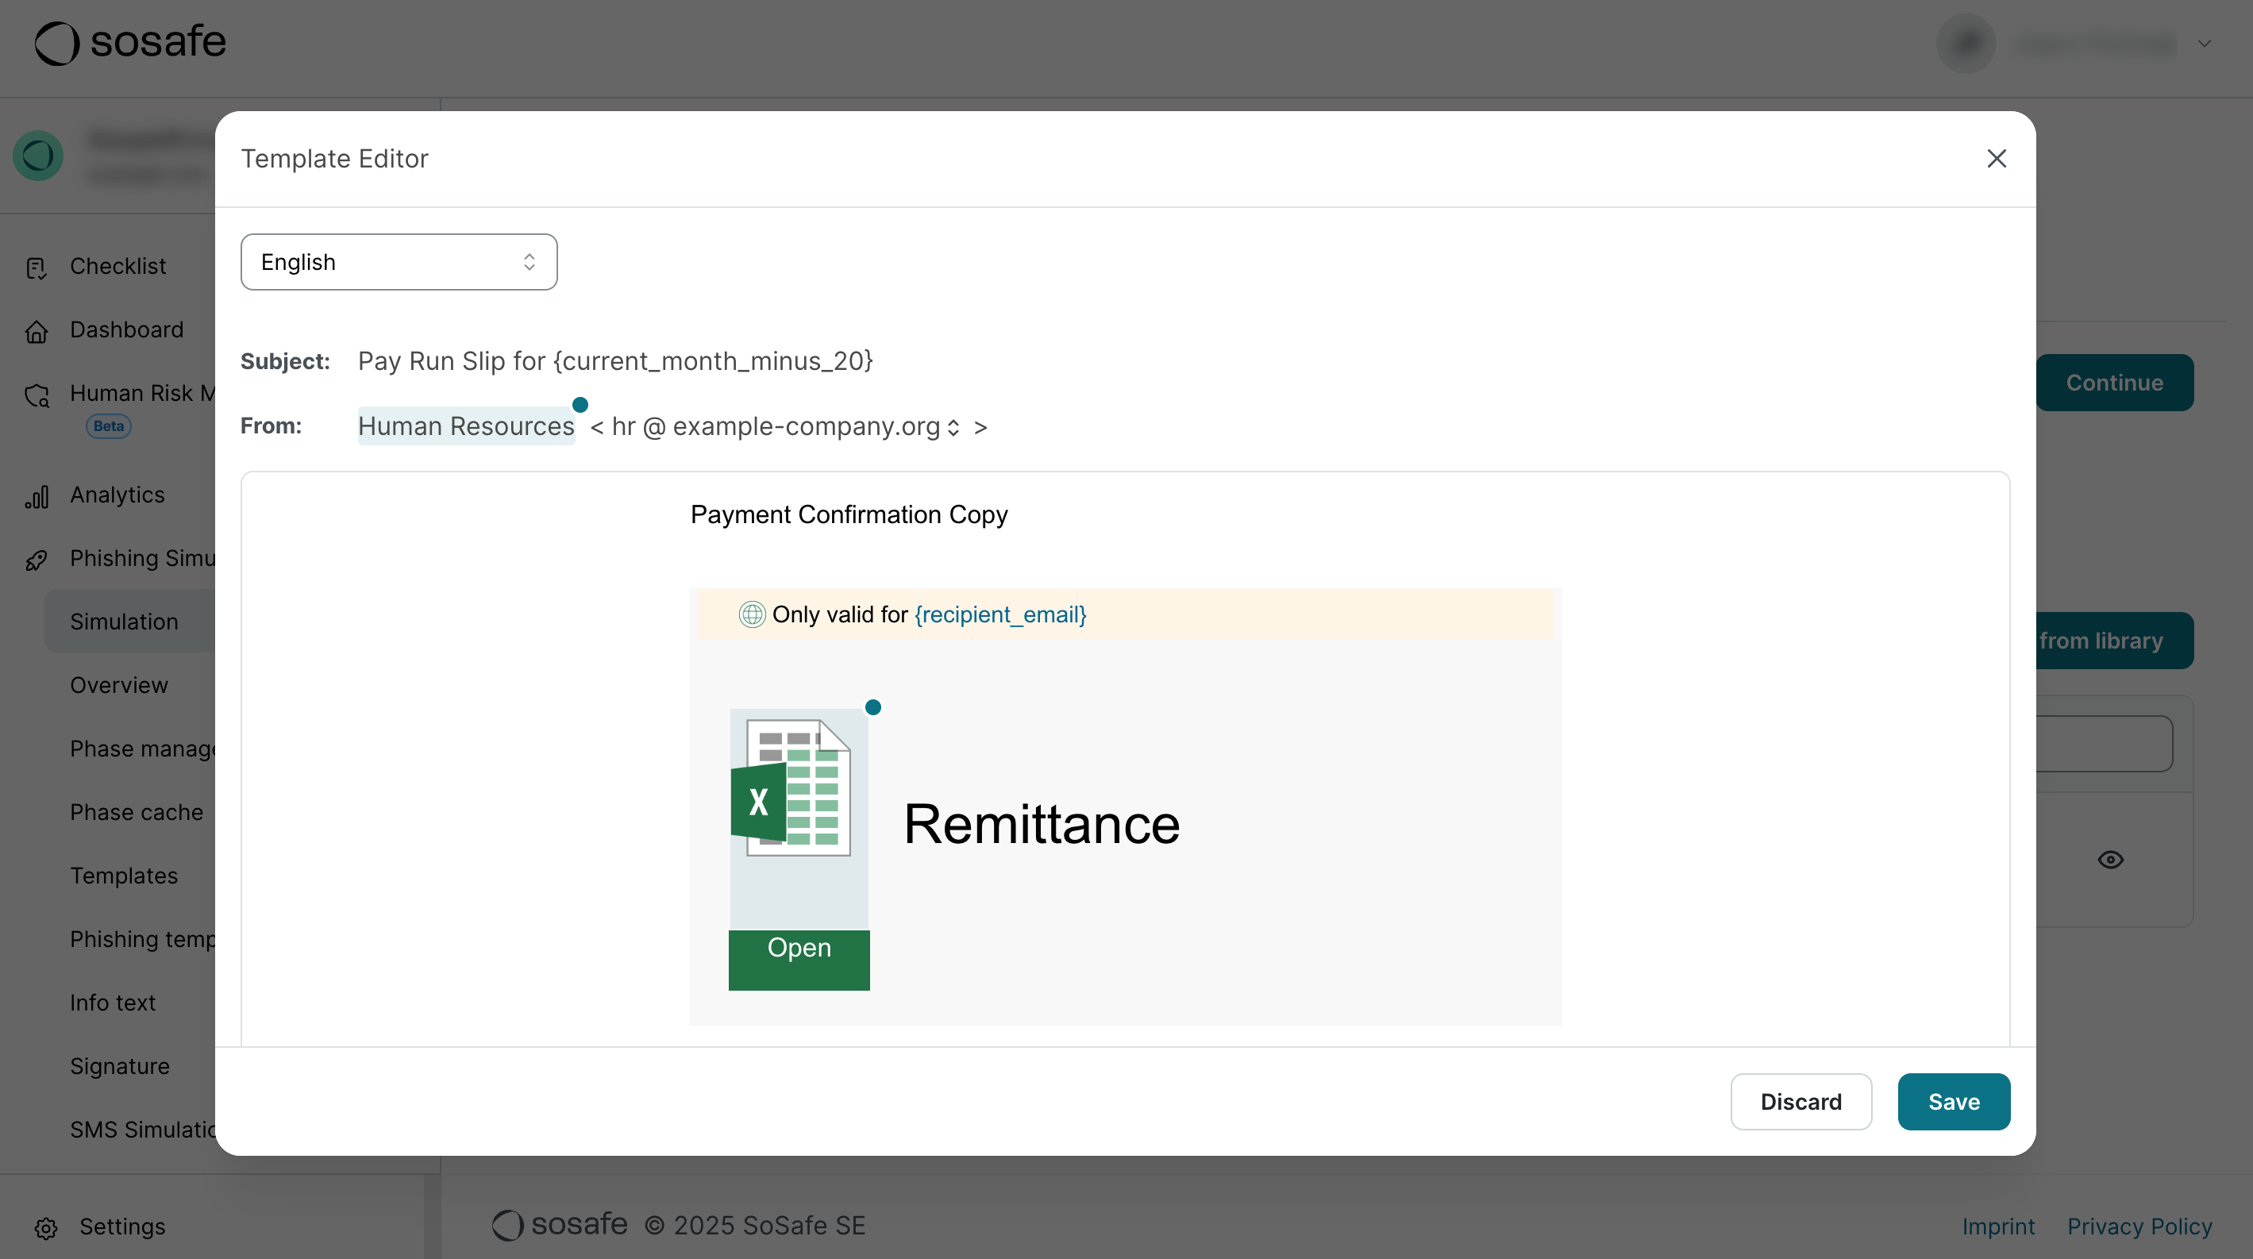2253x1259 pixels.
Task: Click the SoSafe logo
Action: pos(129,41)
